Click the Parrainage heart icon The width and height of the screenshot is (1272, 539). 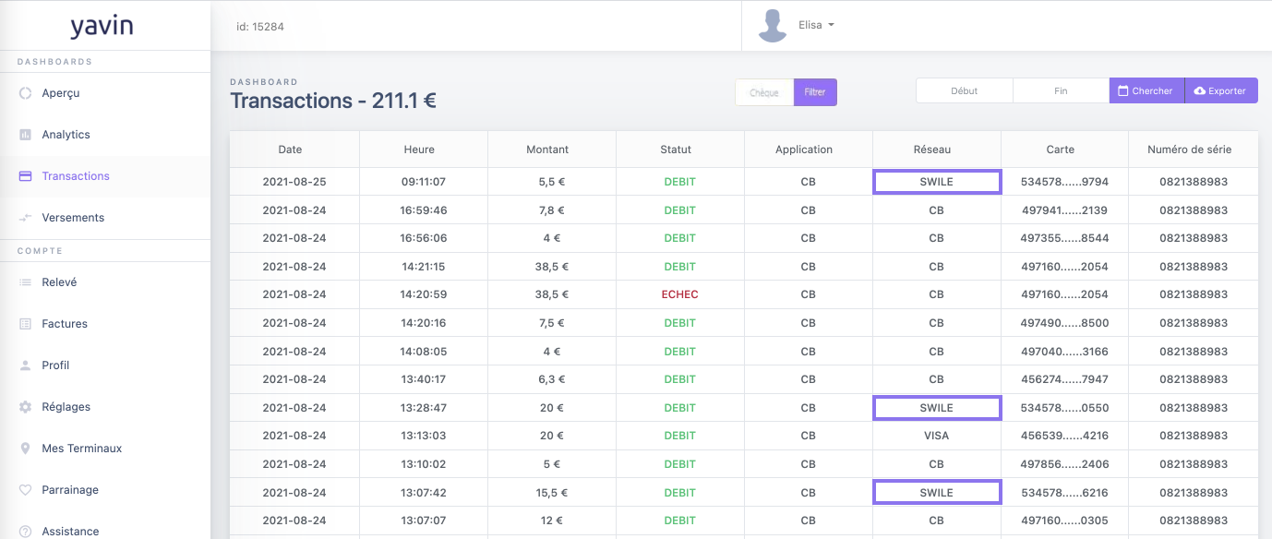click(26, 490)
